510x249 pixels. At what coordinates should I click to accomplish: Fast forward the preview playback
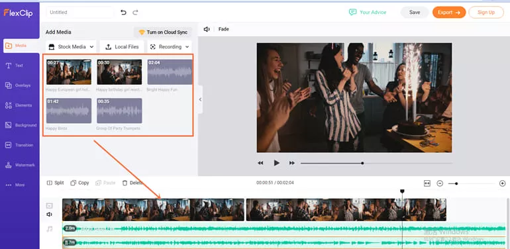[x=292, y=163]
